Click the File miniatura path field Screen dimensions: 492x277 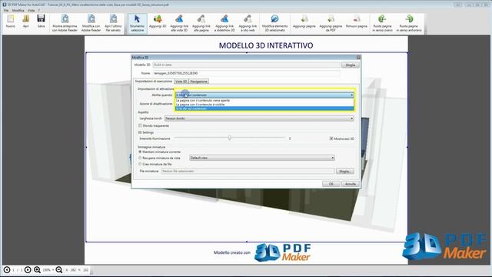(x=248, y=171)
